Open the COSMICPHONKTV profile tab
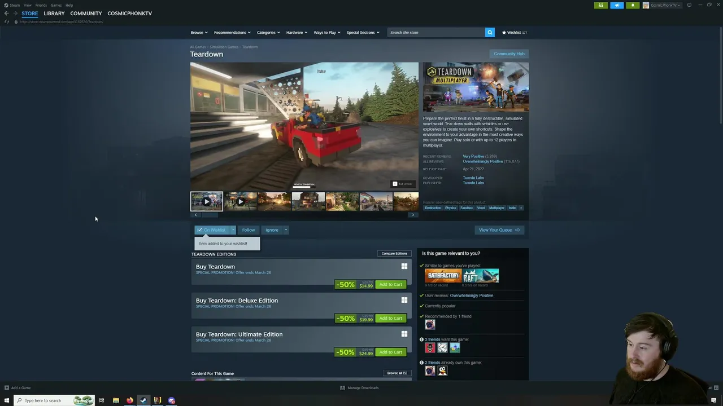723x406 pixels. tap(129, 14)
